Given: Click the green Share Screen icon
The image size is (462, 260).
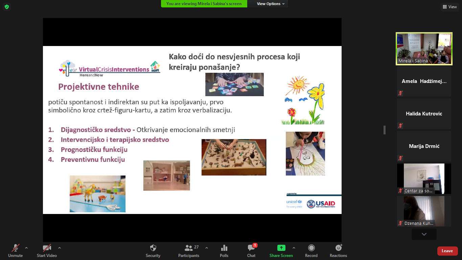Looking at the screenshot, I should pyautogui.click(x=281, y=248).
